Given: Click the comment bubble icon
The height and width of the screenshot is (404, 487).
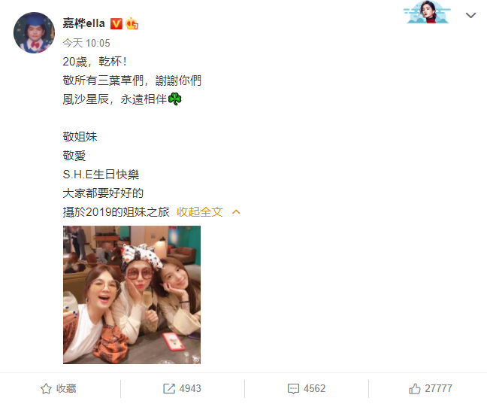Looking at the screenshot, I should click(x=293, y=389).
